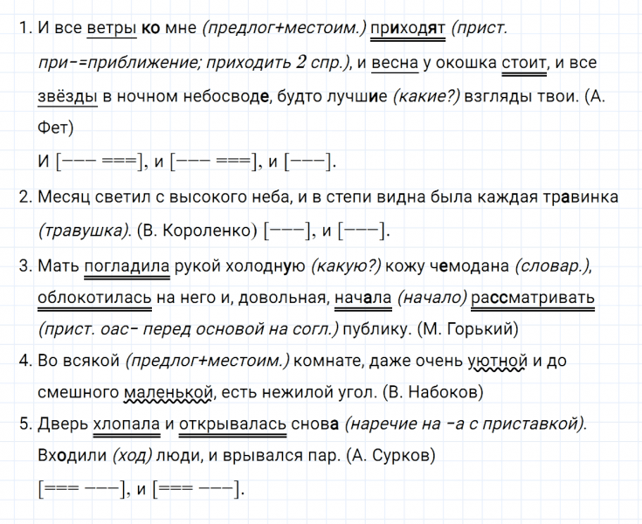Click the underlined word "рассматривать"

[533, 300]
